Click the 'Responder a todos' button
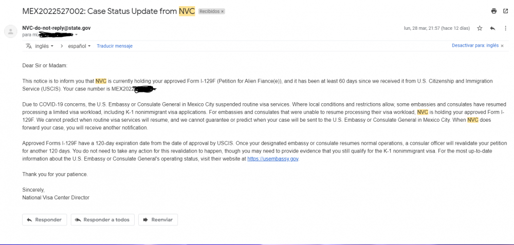 pos(103,220)
